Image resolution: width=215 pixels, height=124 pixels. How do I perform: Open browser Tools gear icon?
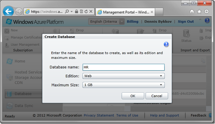[x=206, y=11]
